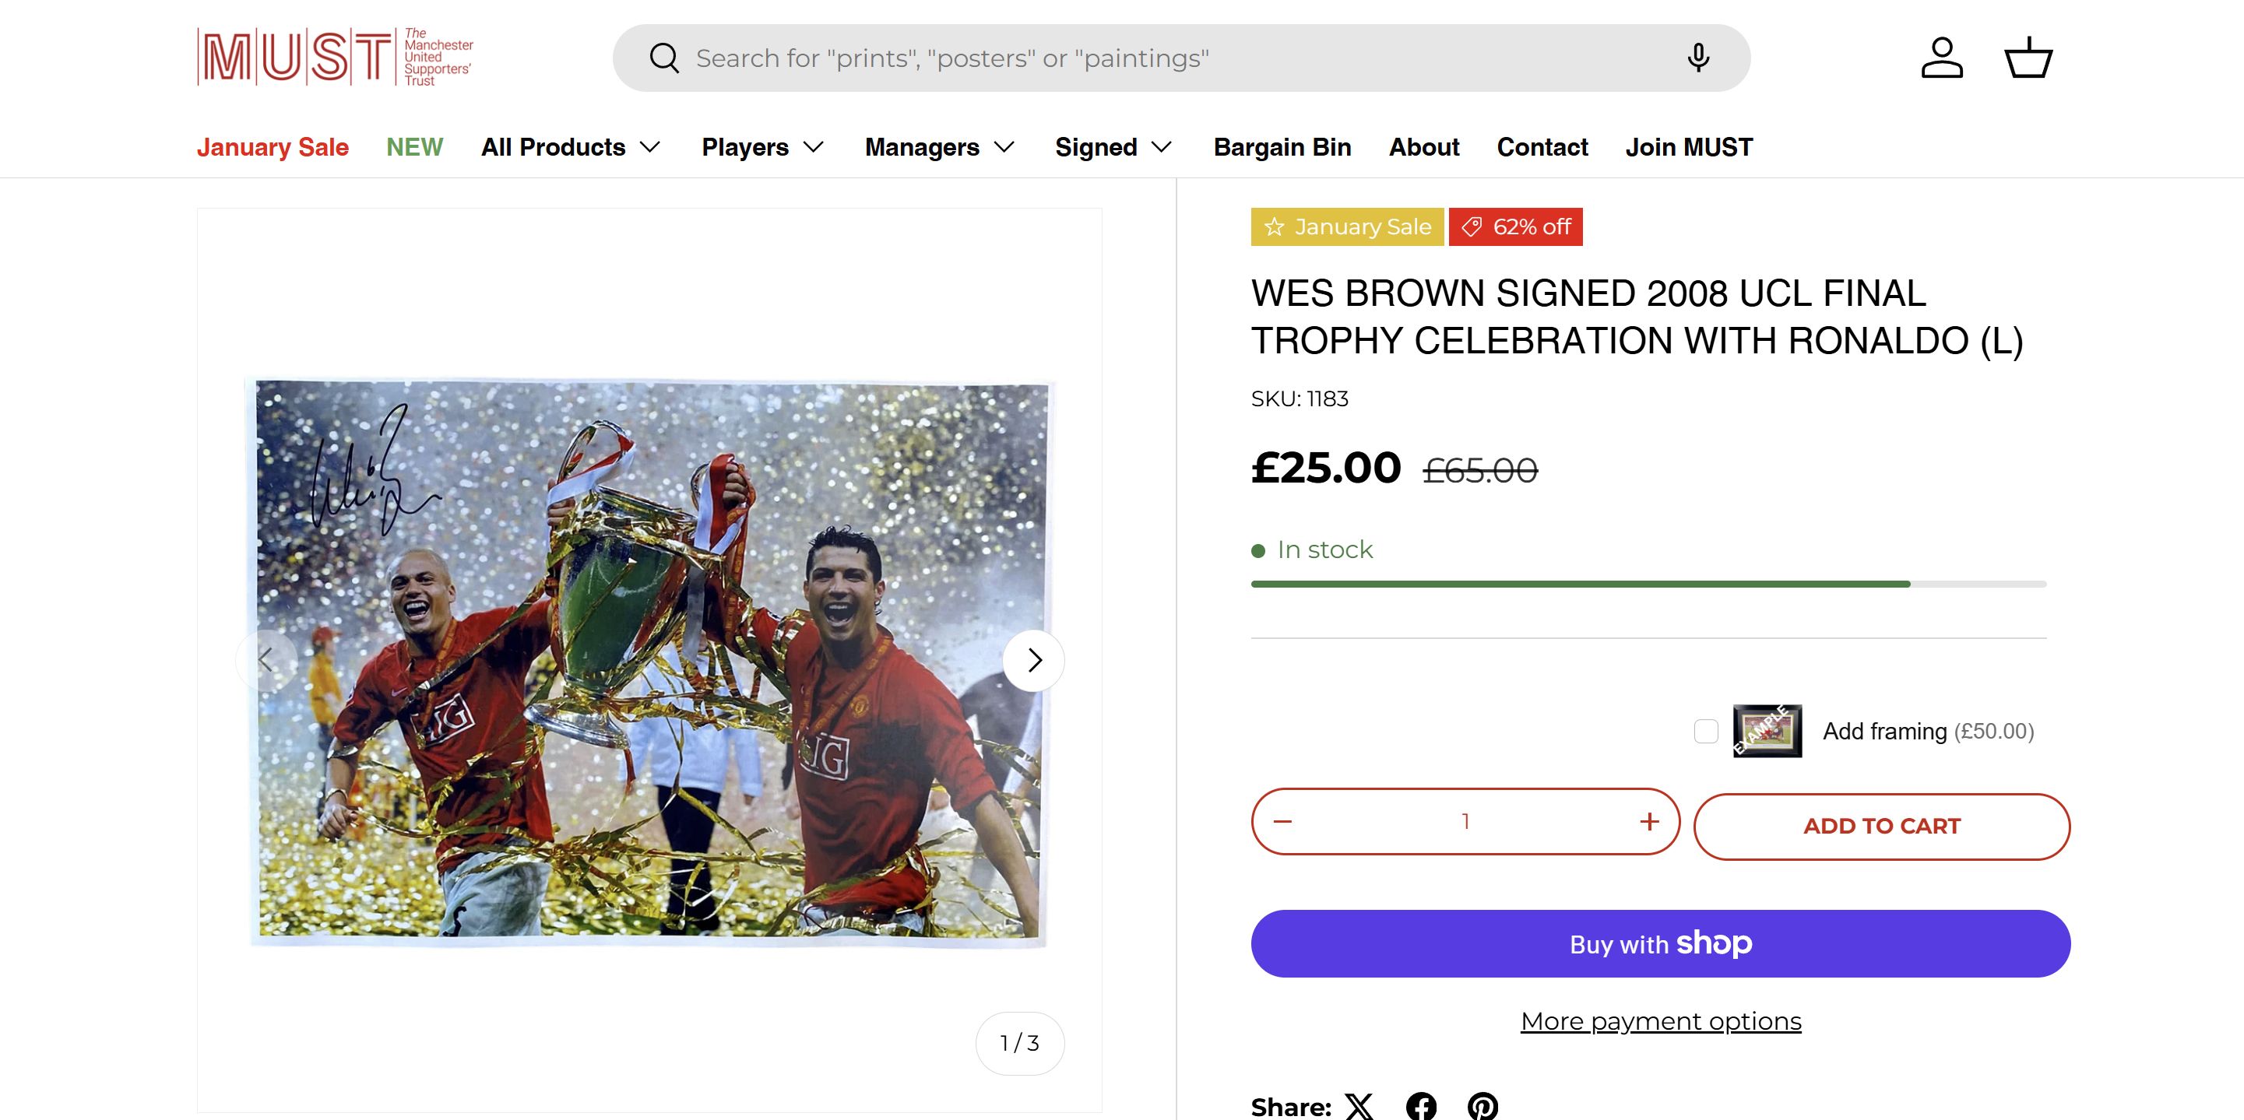The width and height of the screenshot is (2244, 1120).
Task: Activate voice search microphone icon
Action: point(1698,58)
